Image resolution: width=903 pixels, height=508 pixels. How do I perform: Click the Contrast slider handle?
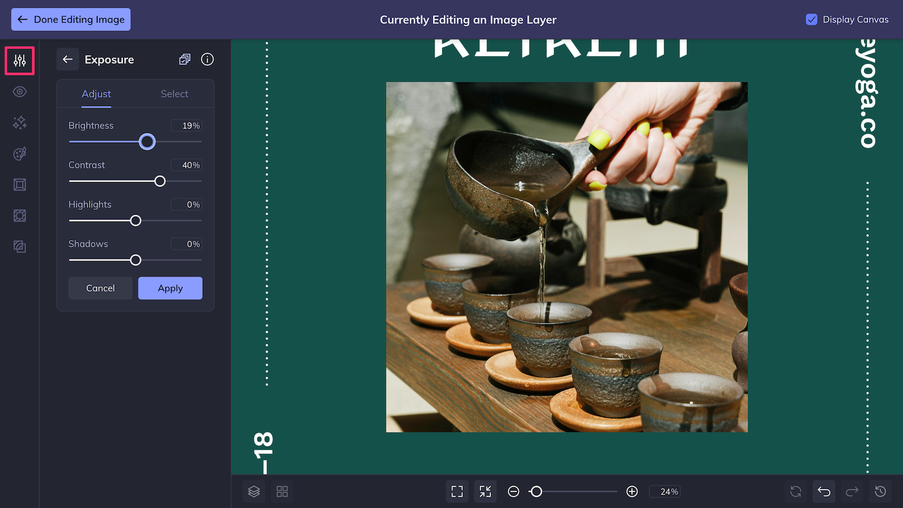tap(160, 181)
